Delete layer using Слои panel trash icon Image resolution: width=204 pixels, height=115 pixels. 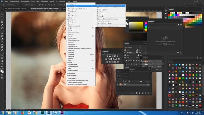point(148,93)
